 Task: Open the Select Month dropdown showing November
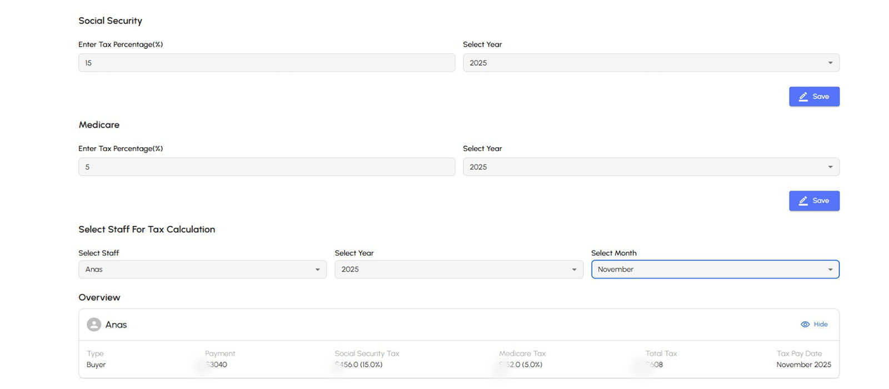coord(715,270)
